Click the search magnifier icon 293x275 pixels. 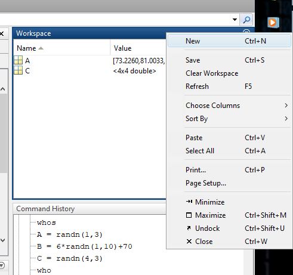(246, 20)
